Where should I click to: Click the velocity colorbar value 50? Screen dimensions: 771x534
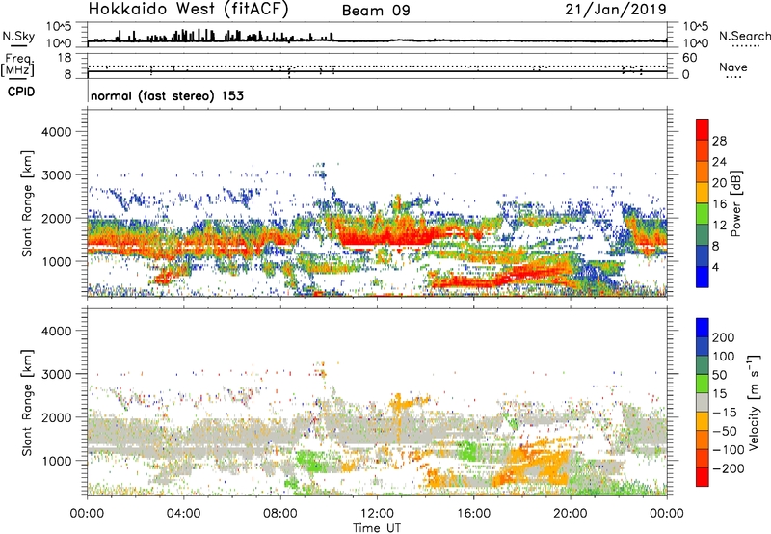click(719, 375)
